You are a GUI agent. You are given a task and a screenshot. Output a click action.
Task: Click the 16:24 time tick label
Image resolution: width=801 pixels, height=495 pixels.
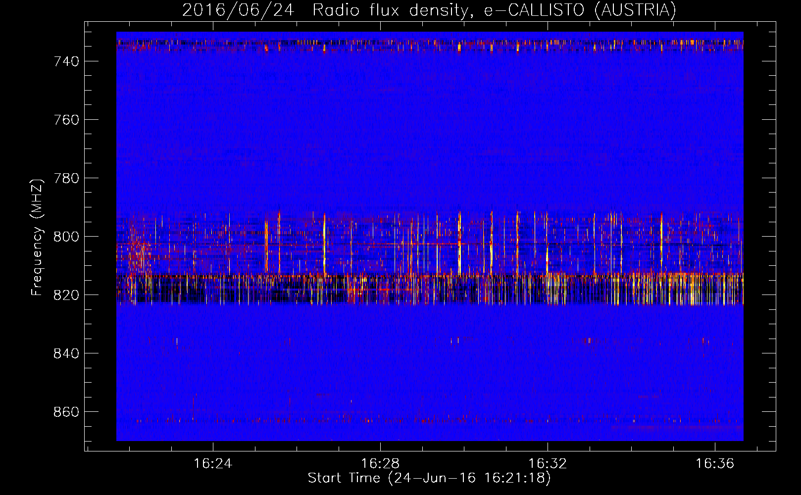pos(213,464)
